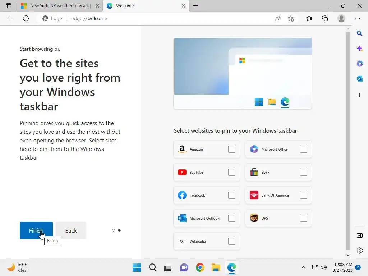
Task: Launch Chat app from taskbar
Action: click(184, 267)
